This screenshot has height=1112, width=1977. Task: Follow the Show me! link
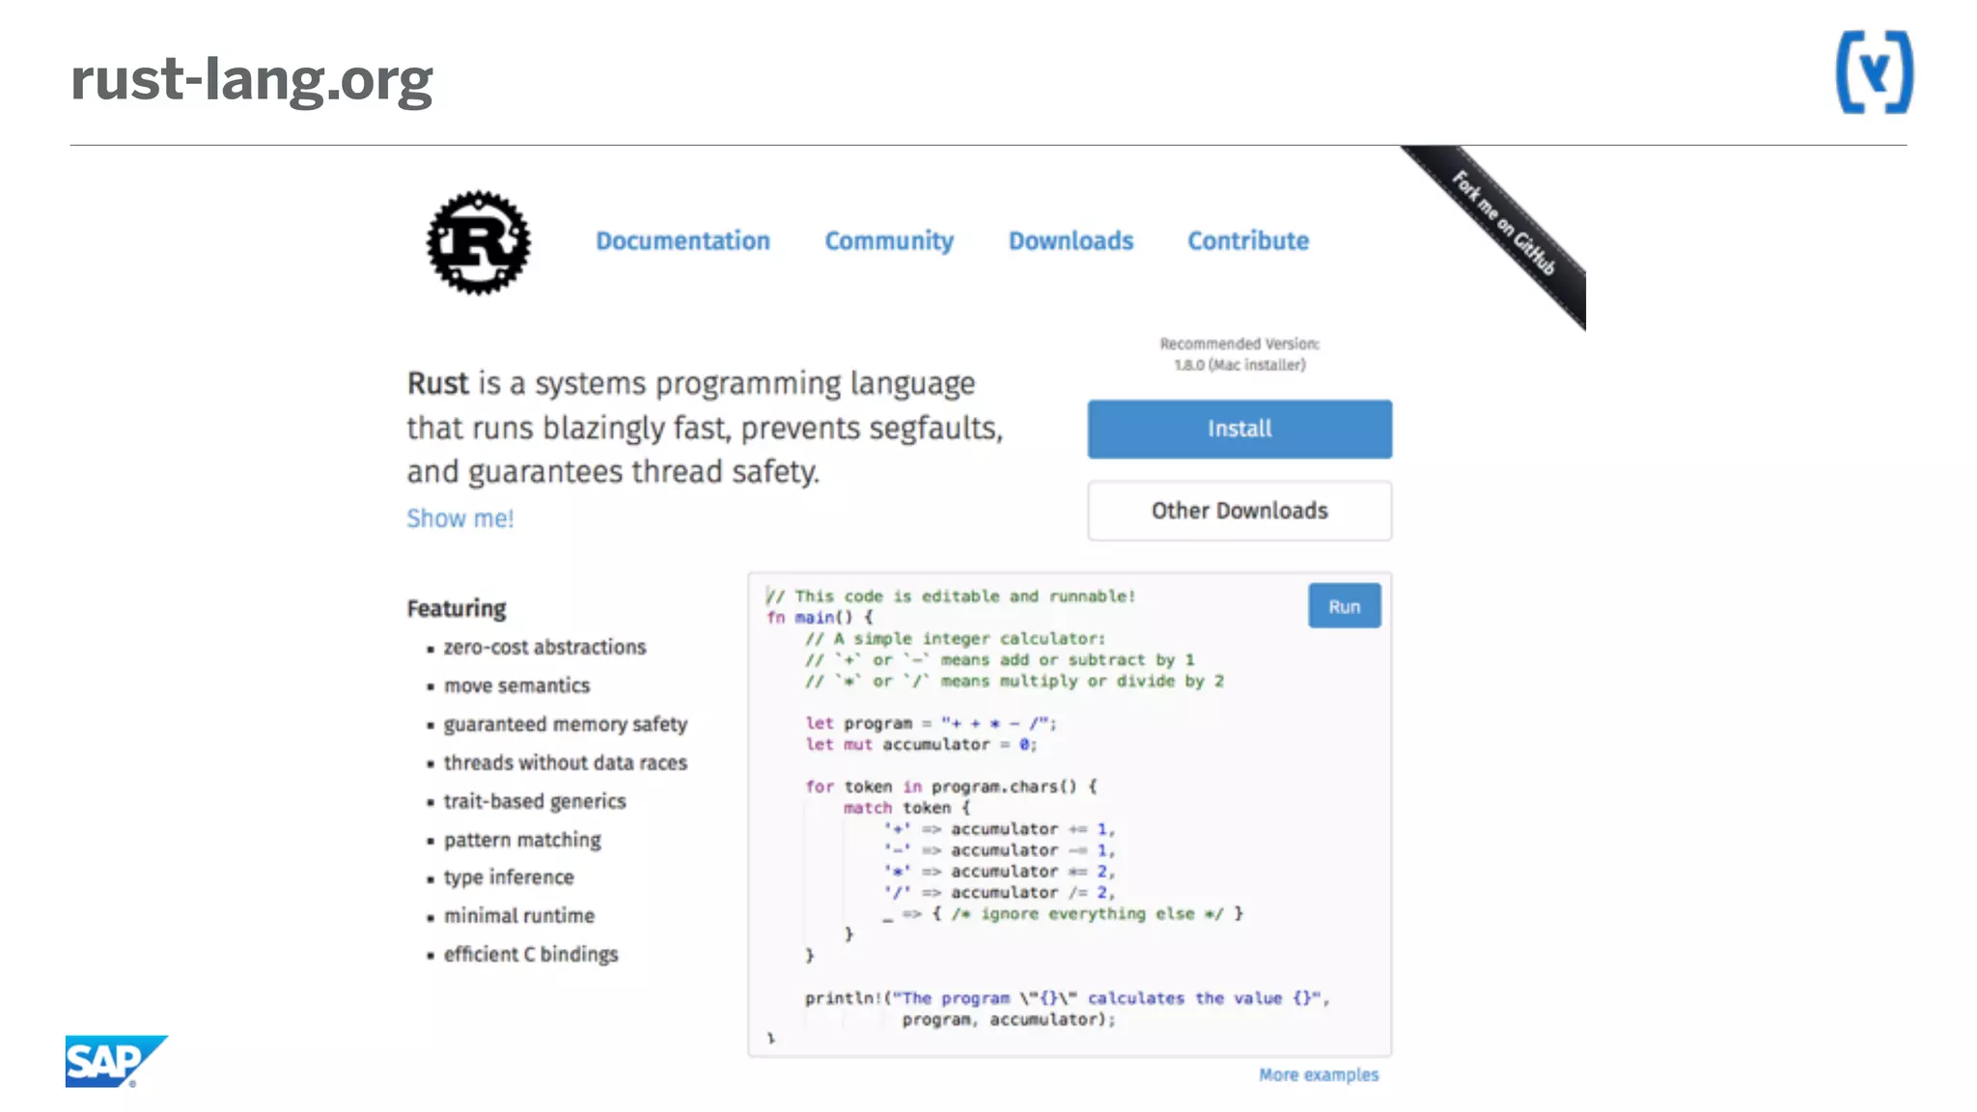[459, 518]
